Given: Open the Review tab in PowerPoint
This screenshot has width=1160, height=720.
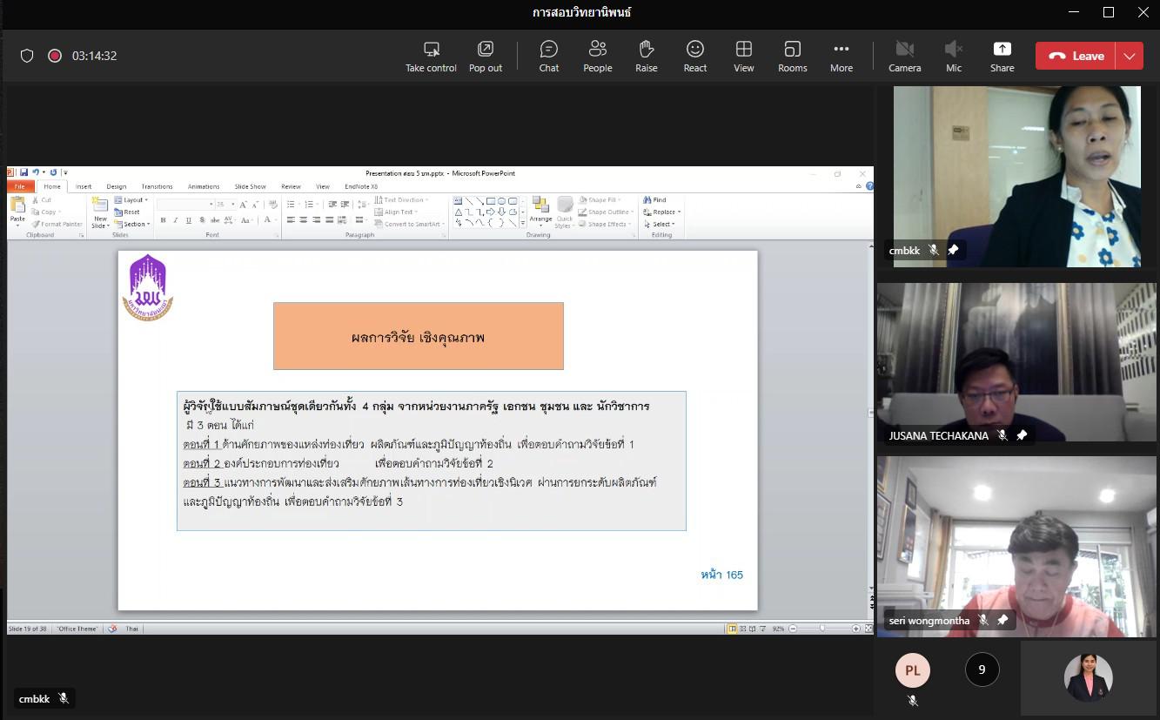Looking at the screenshot, I should click(x=291, y=186).
